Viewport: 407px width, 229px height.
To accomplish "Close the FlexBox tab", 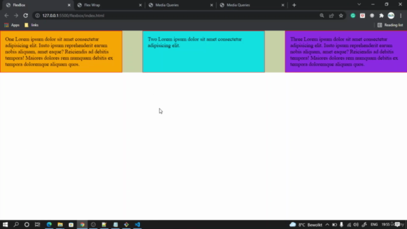I will click(x=69, y=5).
